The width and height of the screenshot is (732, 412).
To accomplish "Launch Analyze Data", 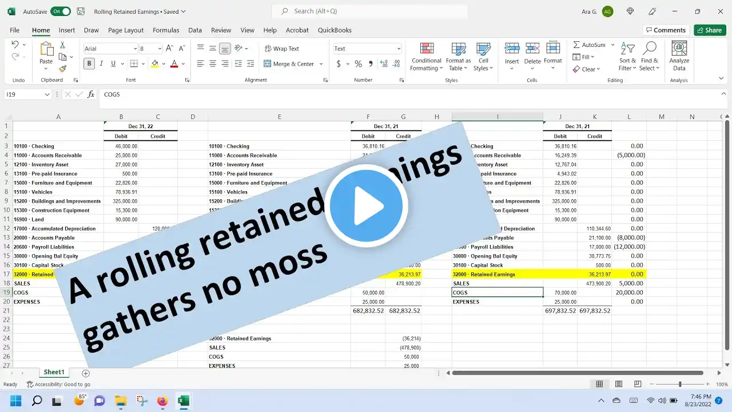I will point(679,57).
